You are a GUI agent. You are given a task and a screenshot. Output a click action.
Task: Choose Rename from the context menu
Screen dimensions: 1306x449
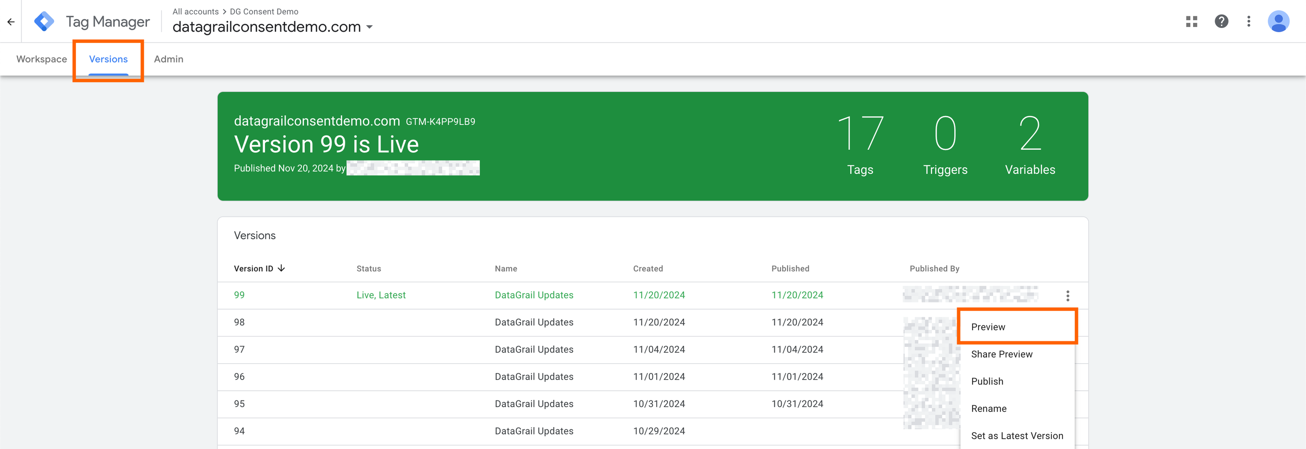click(x=1017, y=408)
